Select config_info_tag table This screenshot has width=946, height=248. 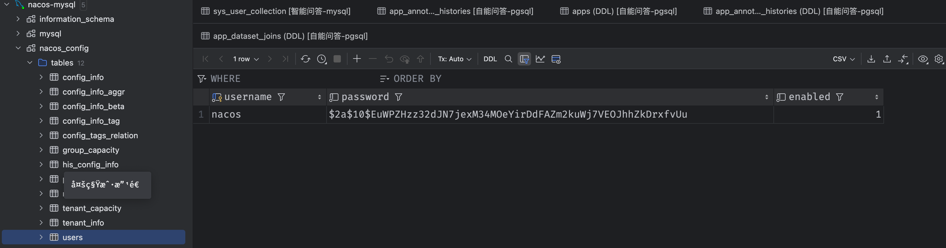(x=91, y=121)
